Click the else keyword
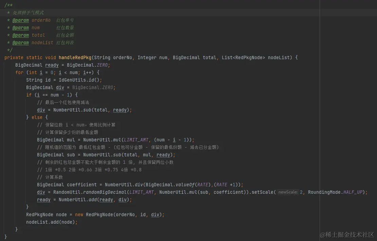Viewport: 377px width, 241px height. [37, 117]
